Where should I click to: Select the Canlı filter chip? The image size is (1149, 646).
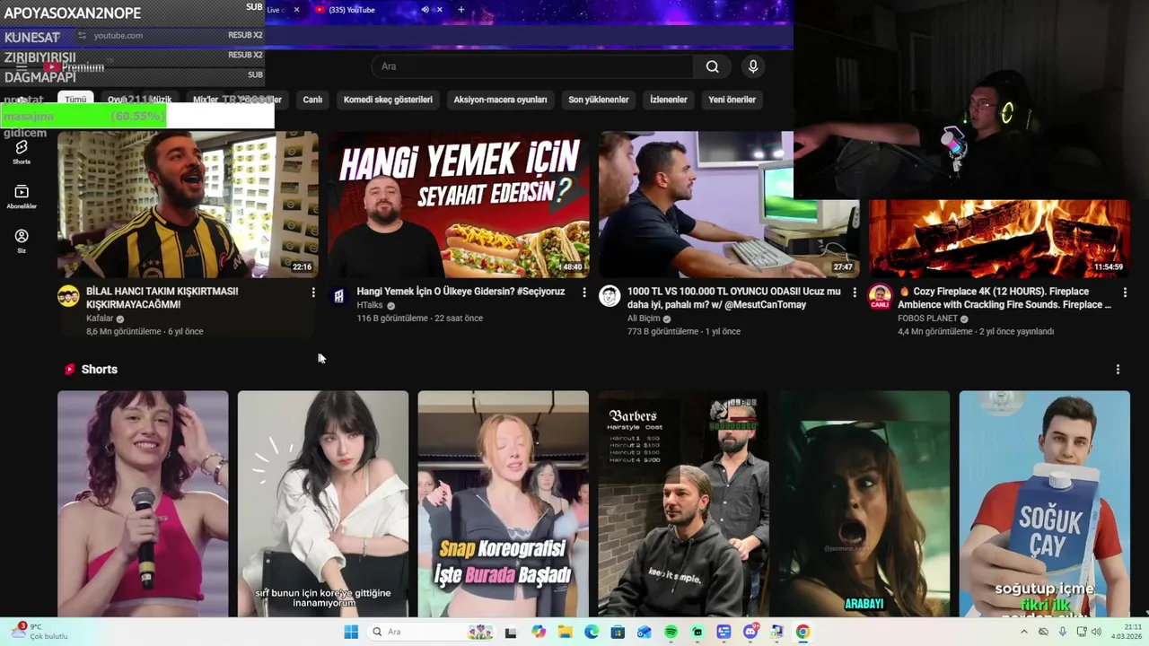(x=312, y=100)
